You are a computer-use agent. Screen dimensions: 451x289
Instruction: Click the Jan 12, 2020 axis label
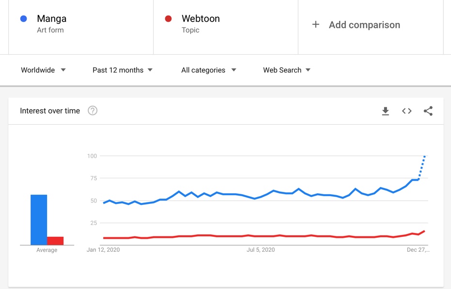click(103, 250)
